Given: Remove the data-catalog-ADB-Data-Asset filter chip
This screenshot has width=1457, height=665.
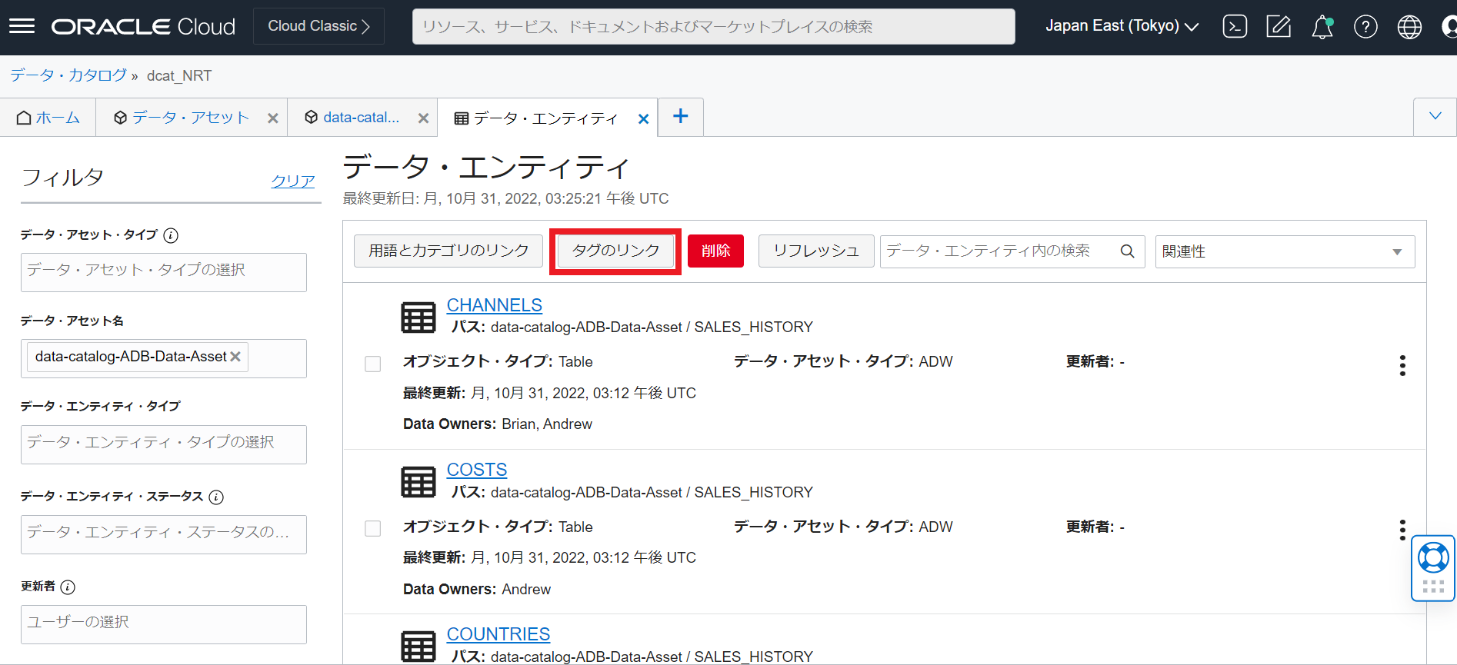Looking at the screenshot, I should [235, 357].
